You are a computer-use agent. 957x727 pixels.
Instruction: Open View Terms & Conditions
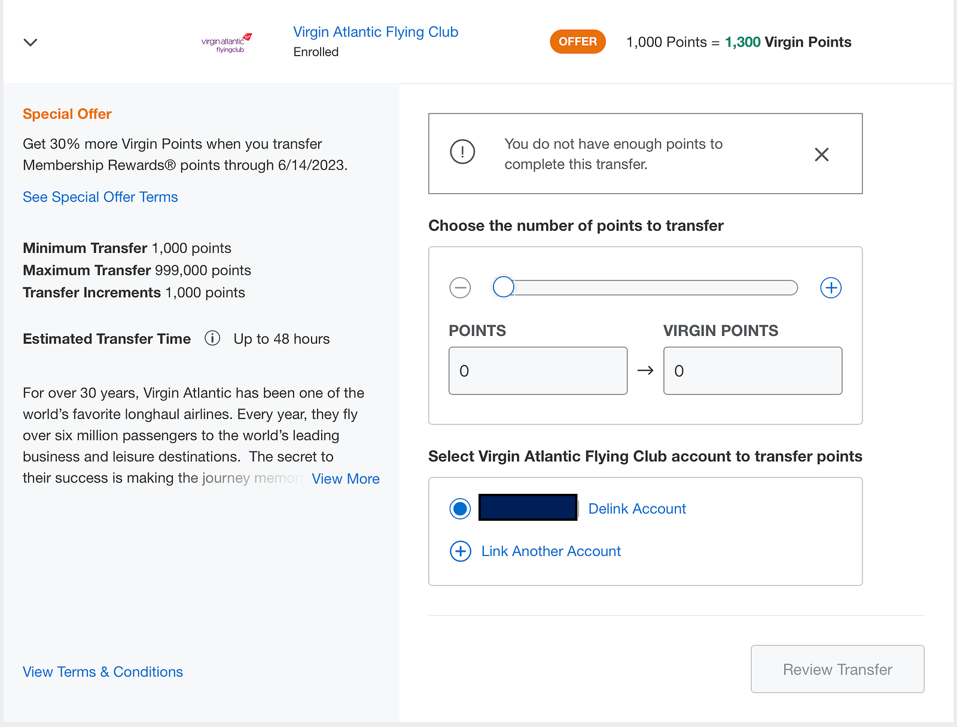point(103,672)
